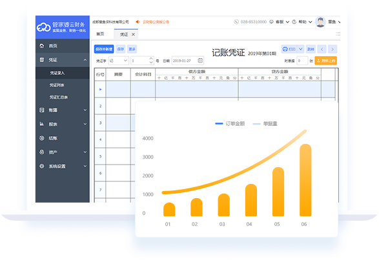Open the printer icon print button
Screen dimensions: 379x262
(289, 49)
